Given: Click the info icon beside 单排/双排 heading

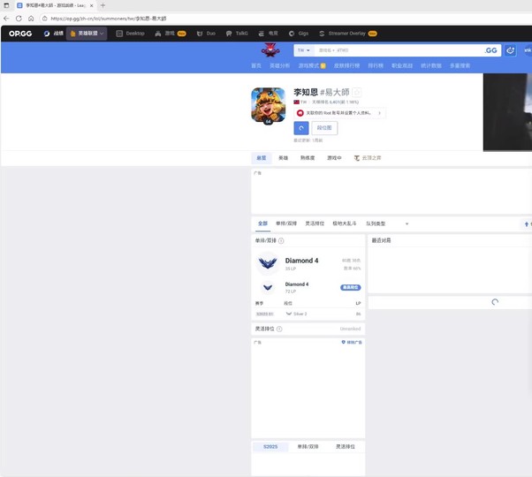Looking at the screenshot, I should point(281,240).
